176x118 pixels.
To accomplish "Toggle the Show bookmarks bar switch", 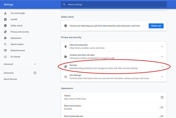I will point(161,116).
